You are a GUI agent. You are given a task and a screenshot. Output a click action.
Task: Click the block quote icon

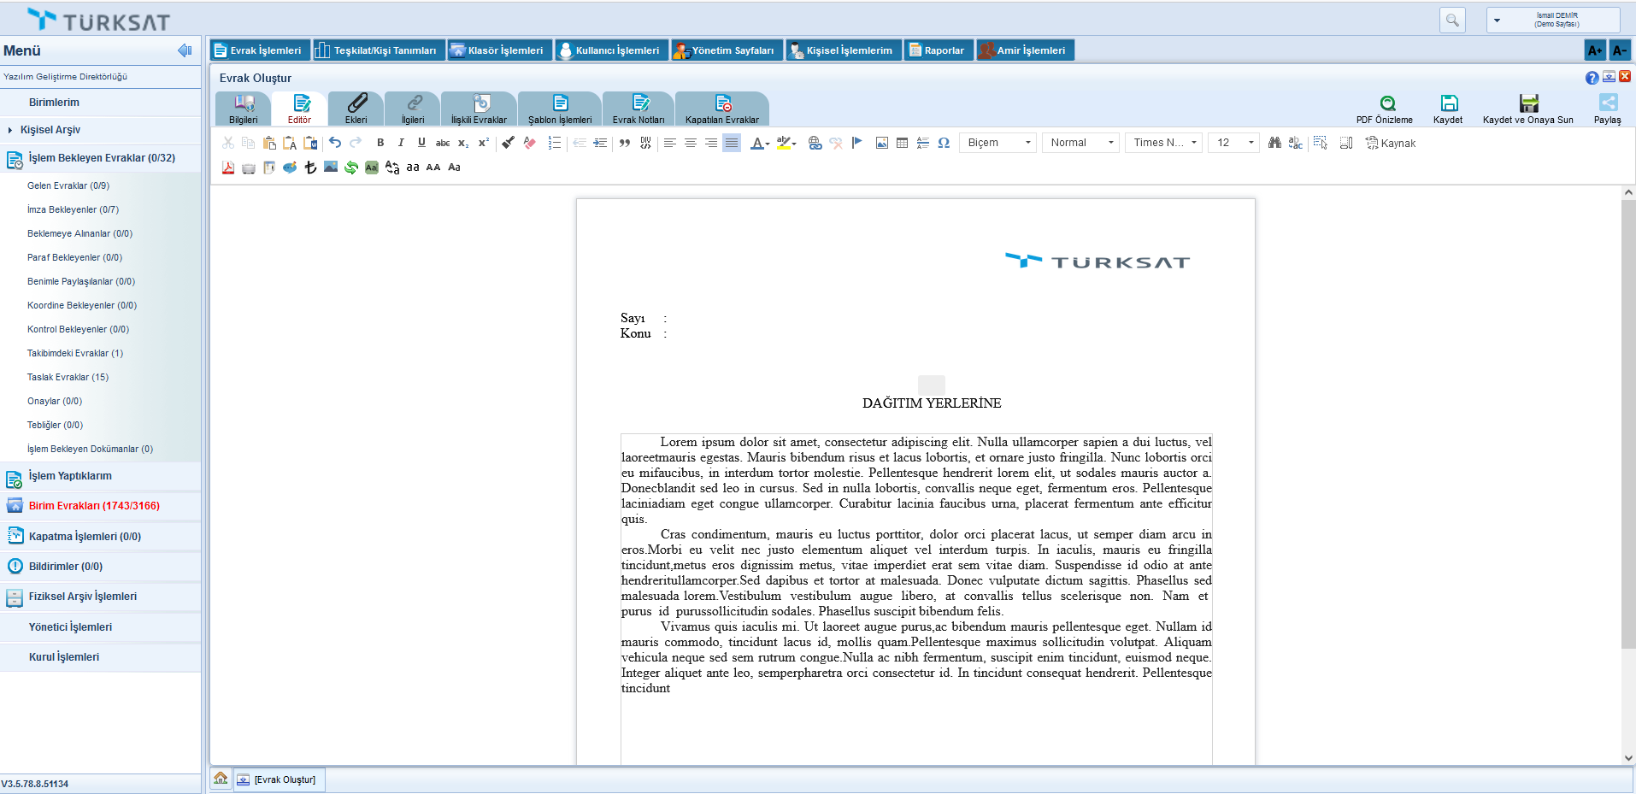point(624,143)
